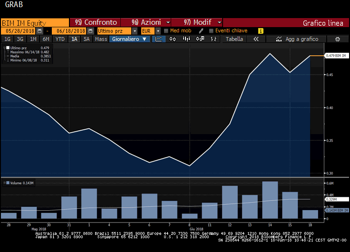The image size is (350, 252).
Task: Collapse the Ultimo prz legend tree
Action: 4,48
